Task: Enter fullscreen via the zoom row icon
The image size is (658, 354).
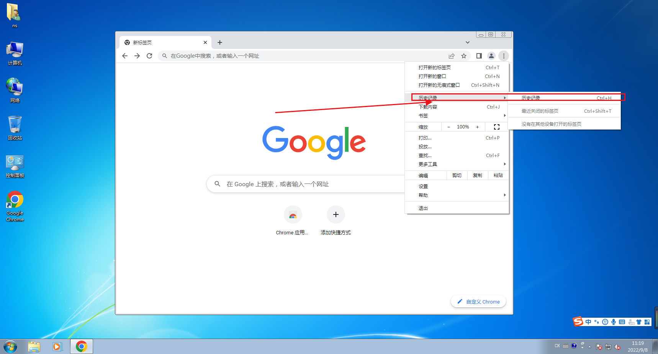Action: point(497,127)
